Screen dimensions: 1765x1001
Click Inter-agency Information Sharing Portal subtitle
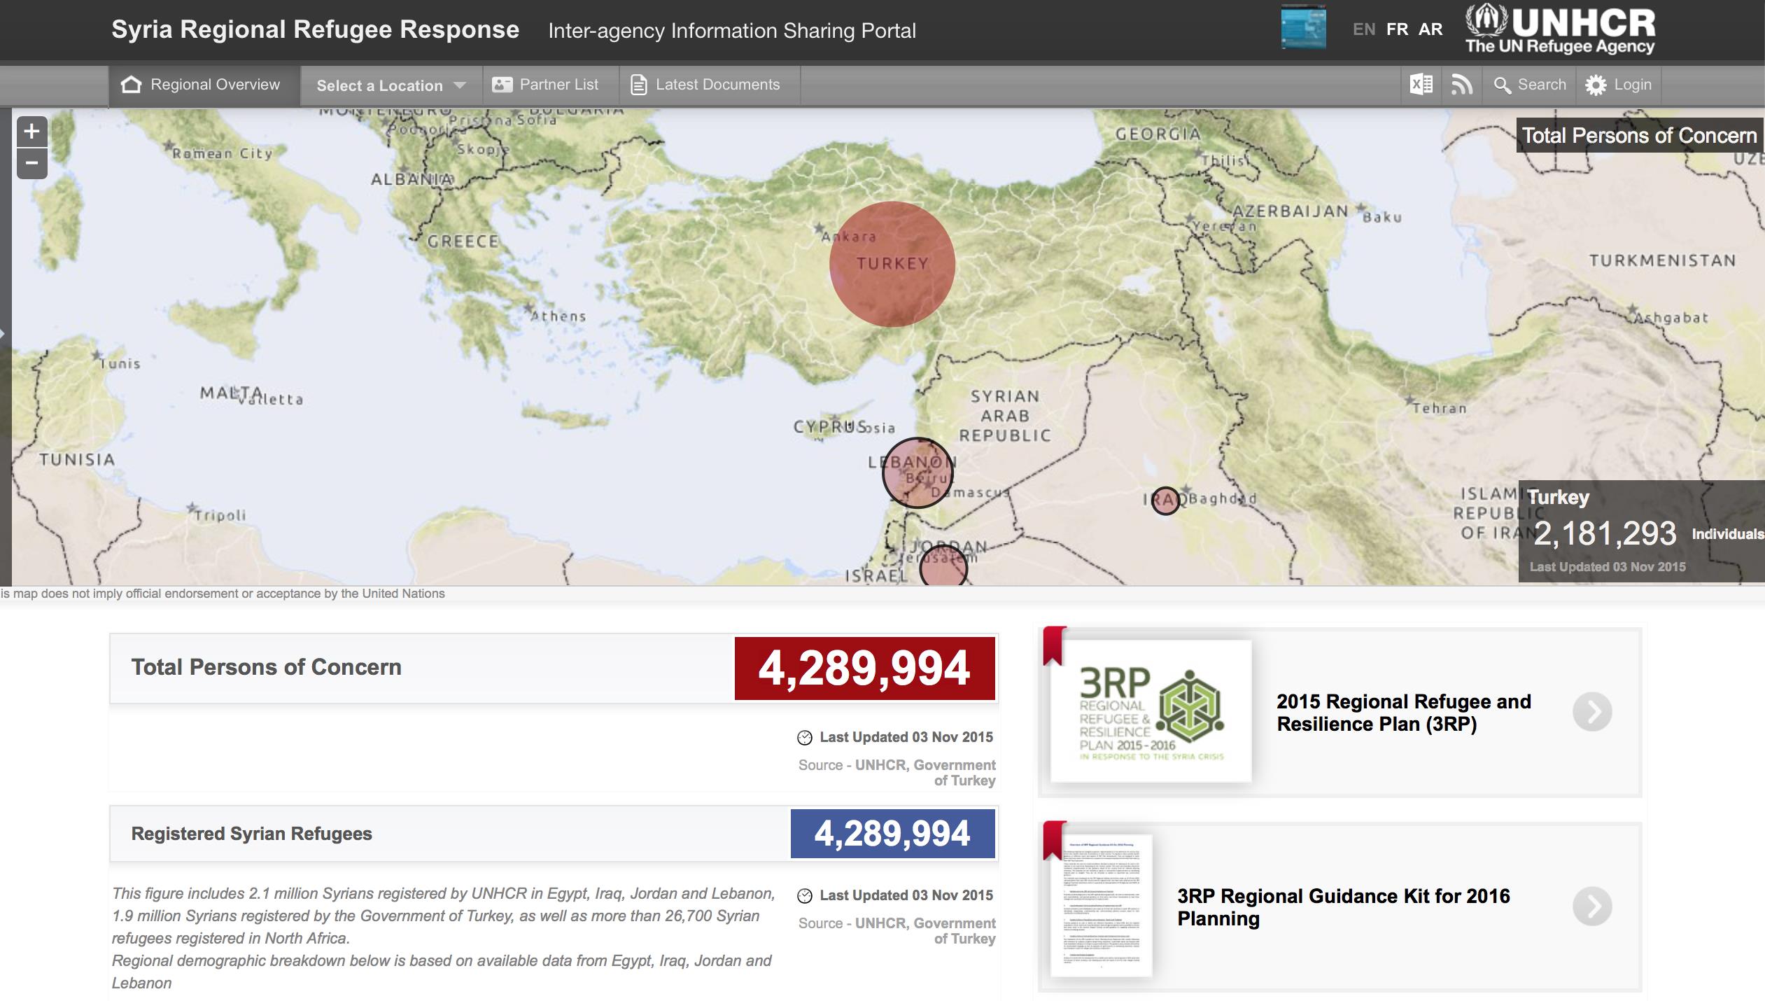pyautogui.click(x=732, y=31)
